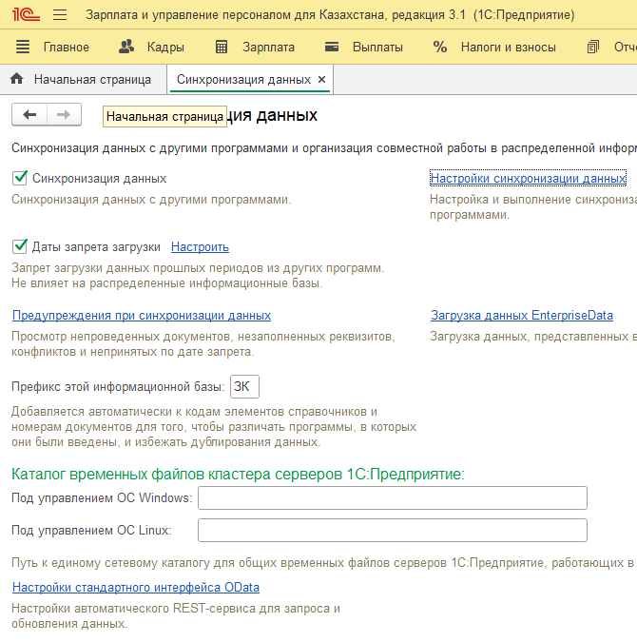This screenshot has width=637, height=642.
Task: Open Загрузка данных EnterpriseData link
Action: point(521,316)
